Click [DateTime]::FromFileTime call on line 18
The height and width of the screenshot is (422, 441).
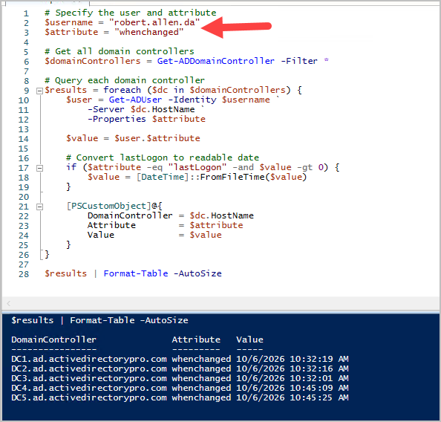(x=221, y=177)
